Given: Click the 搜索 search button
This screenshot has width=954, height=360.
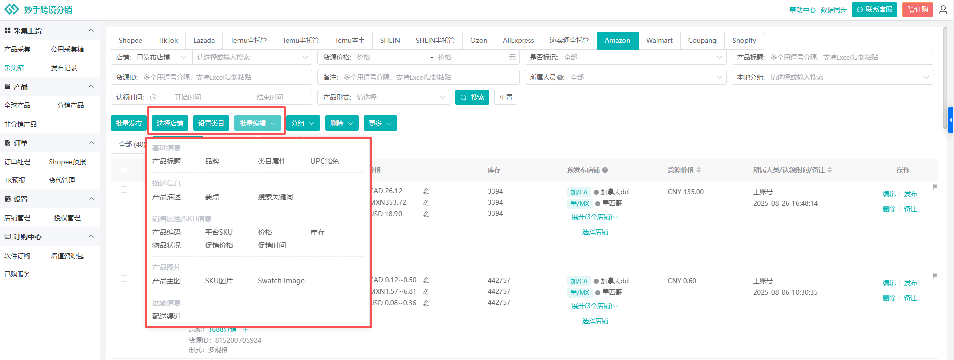Looking at the screenshot, I should coord(472,97).
